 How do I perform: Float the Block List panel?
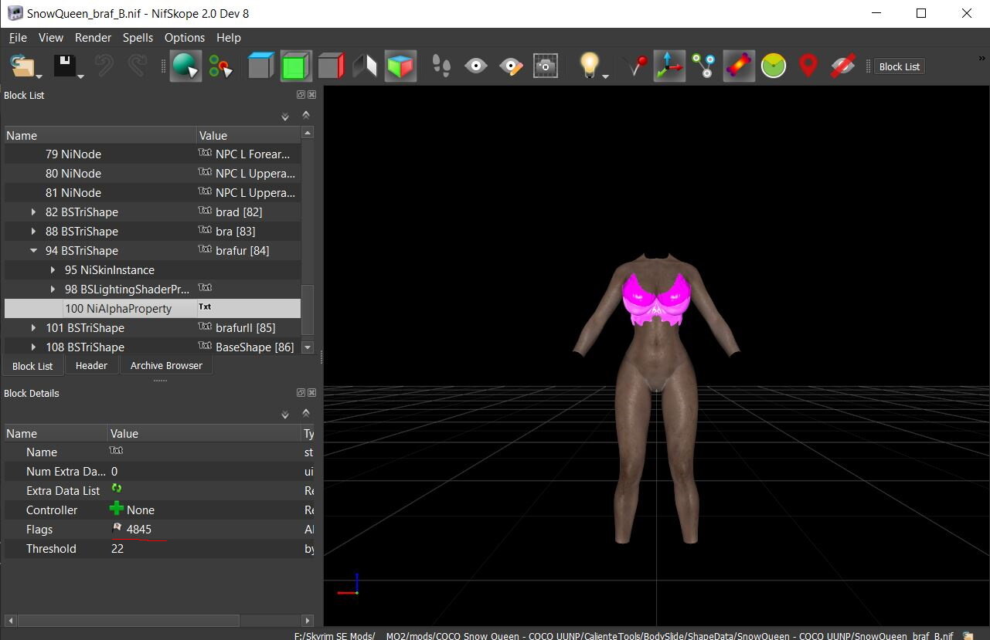tap(301, 95)
